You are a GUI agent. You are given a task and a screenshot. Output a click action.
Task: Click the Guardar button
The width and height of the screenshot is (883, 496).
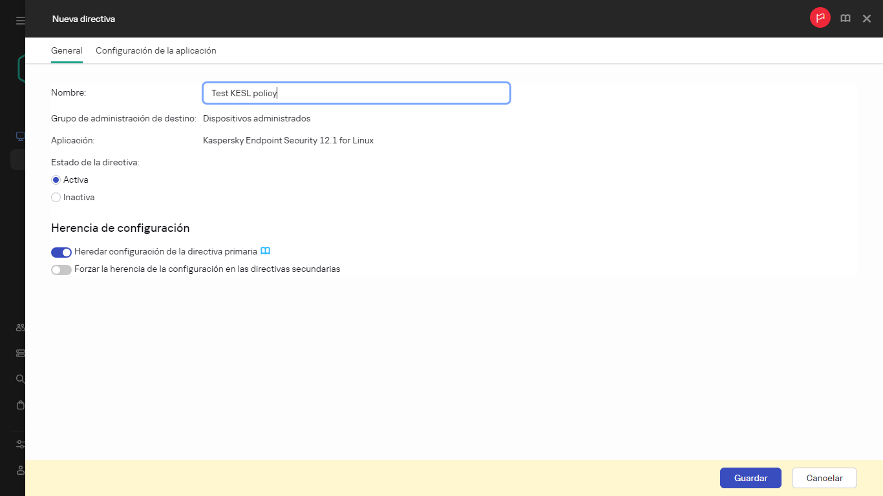coord(750,478)
